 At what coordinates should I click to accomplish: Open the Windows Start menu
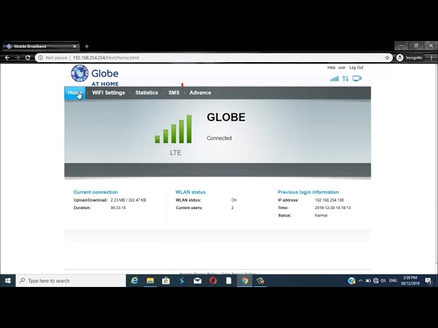(8, 281)
